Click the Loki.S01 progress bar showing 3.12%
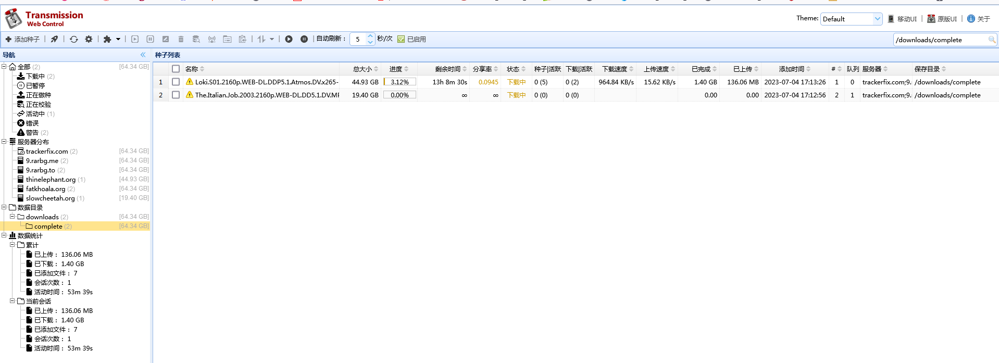This screenshot has height=363, width=999. (399, 82)
